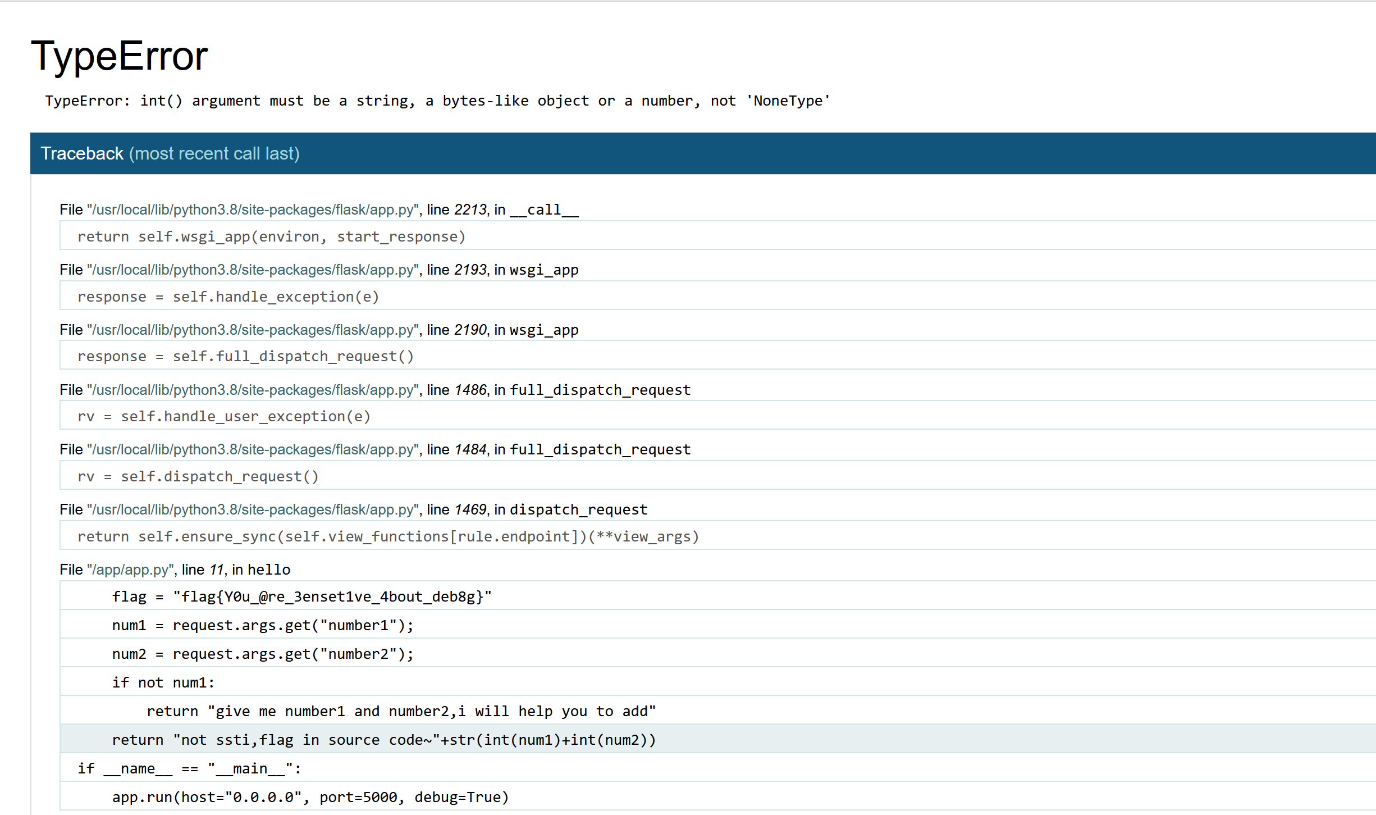Open the flask/app.py path on line 2213
Viewport: 1376px width, 815px height.
tap(253, 210)
